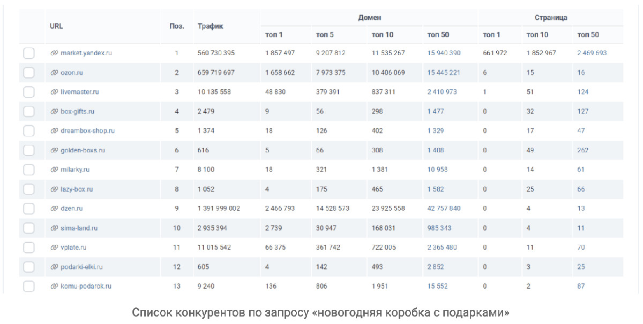This screenshot has width=643, height=324.
Task: Click the link icon beside milarky.ru
Action: point(54,169)
